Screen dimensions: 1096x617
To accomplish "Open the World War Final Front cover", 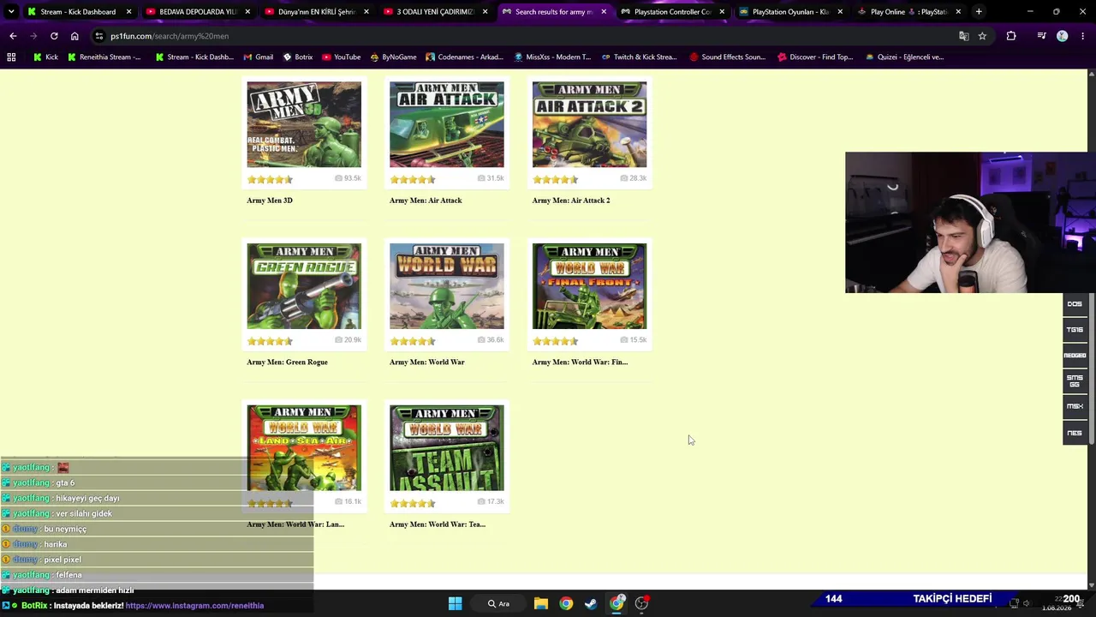I will point(589,286).
